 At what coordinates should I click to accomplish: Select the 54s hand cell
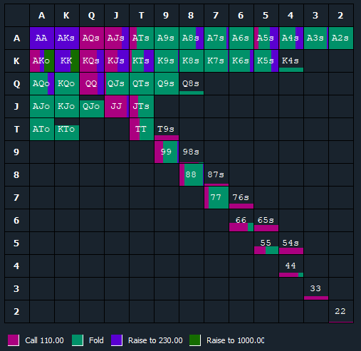point(291,243)
